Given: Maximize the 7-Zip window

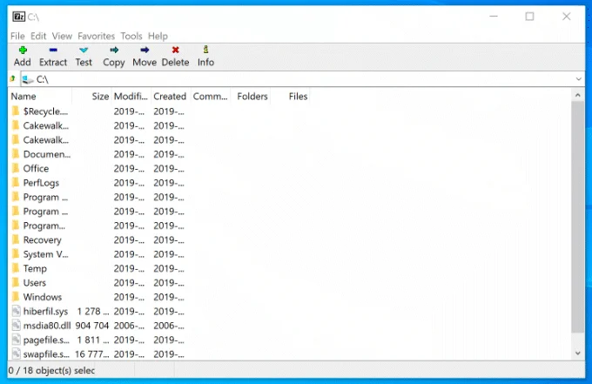Looking at the screenshot, I should 529,17.
